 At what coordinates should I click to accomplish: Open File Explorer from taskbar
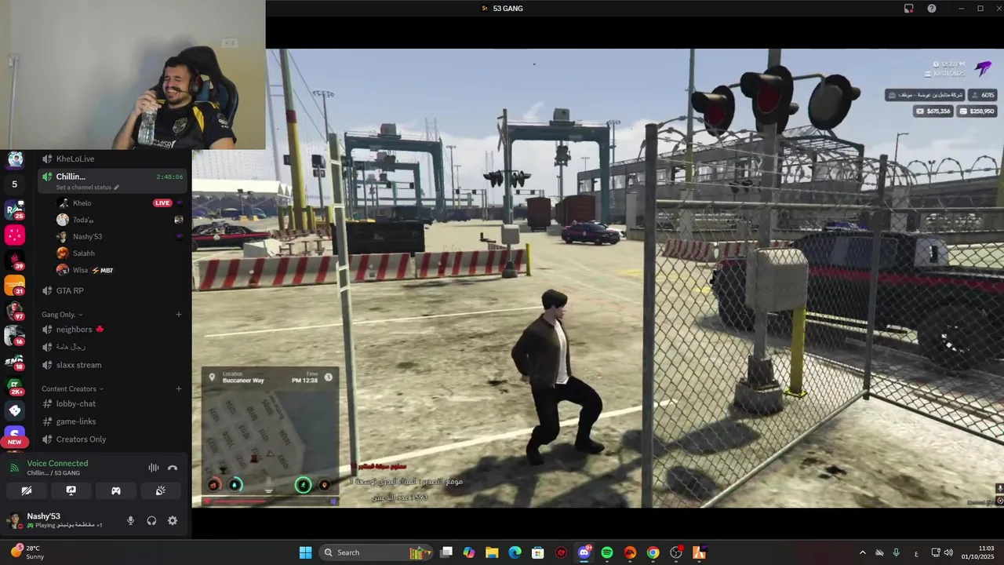492,552
